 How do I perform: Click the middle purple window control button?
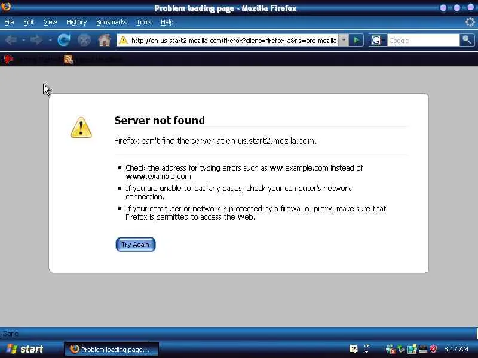click(457, 8)
